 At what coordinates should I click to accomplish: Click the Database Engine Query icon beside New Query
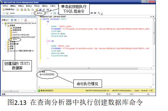coord(18,10)
